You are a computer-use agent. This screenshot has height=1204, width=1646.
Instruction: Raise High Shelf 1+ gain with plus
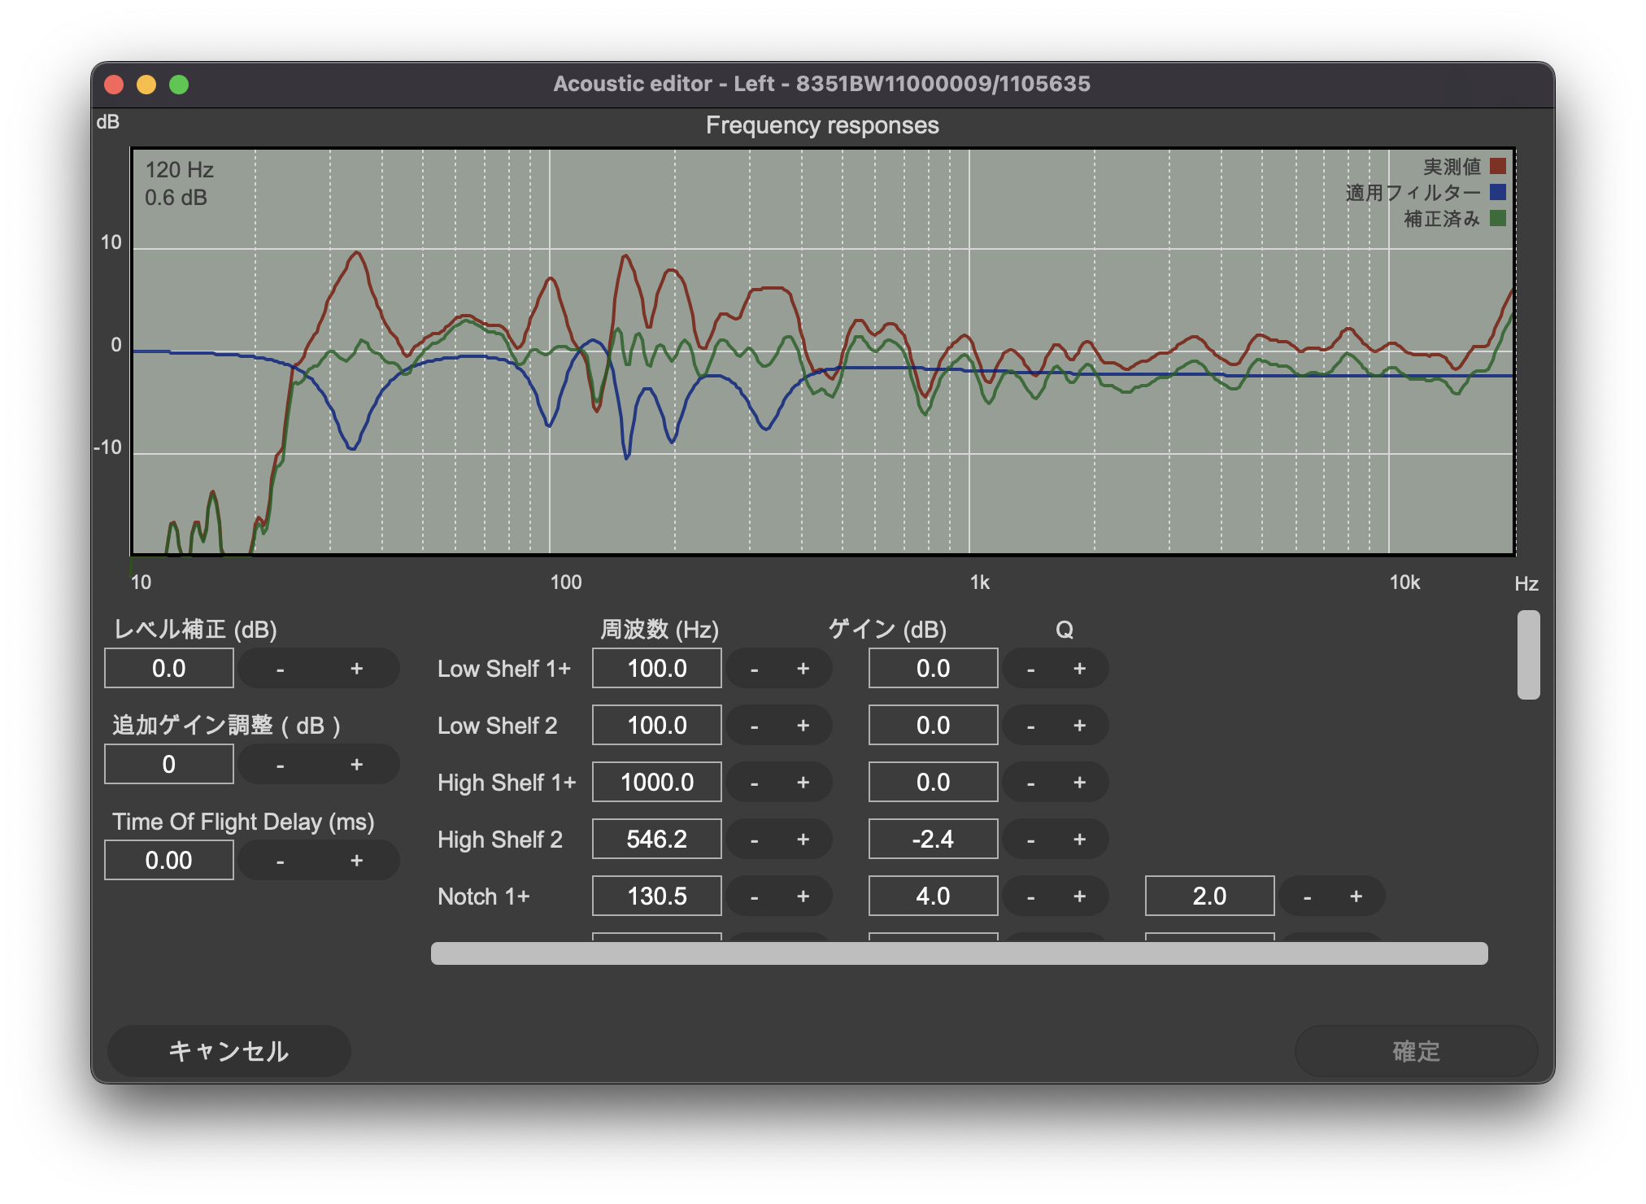point(1080,783)
